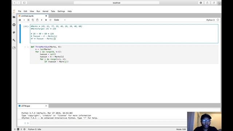
Task: Show all browser tabs overview icon
Action: pyautogui.click(x=214, y=3)
